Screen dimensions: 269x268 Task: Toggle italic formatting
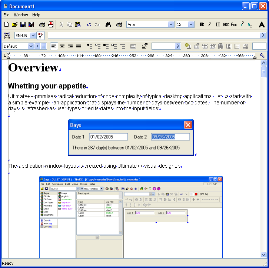pyautogui.click(x=209, y=24)
